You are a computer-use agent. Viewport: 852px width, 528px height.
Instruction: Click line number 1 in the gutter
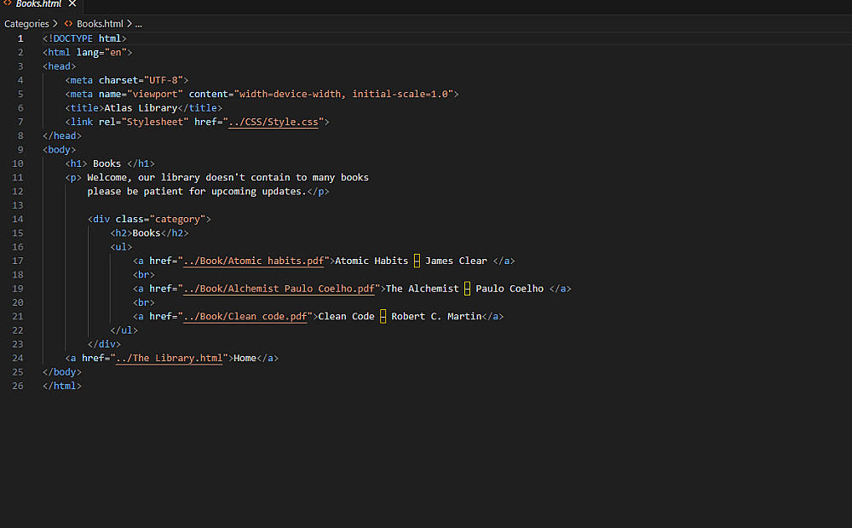click(x=20, y=38)
